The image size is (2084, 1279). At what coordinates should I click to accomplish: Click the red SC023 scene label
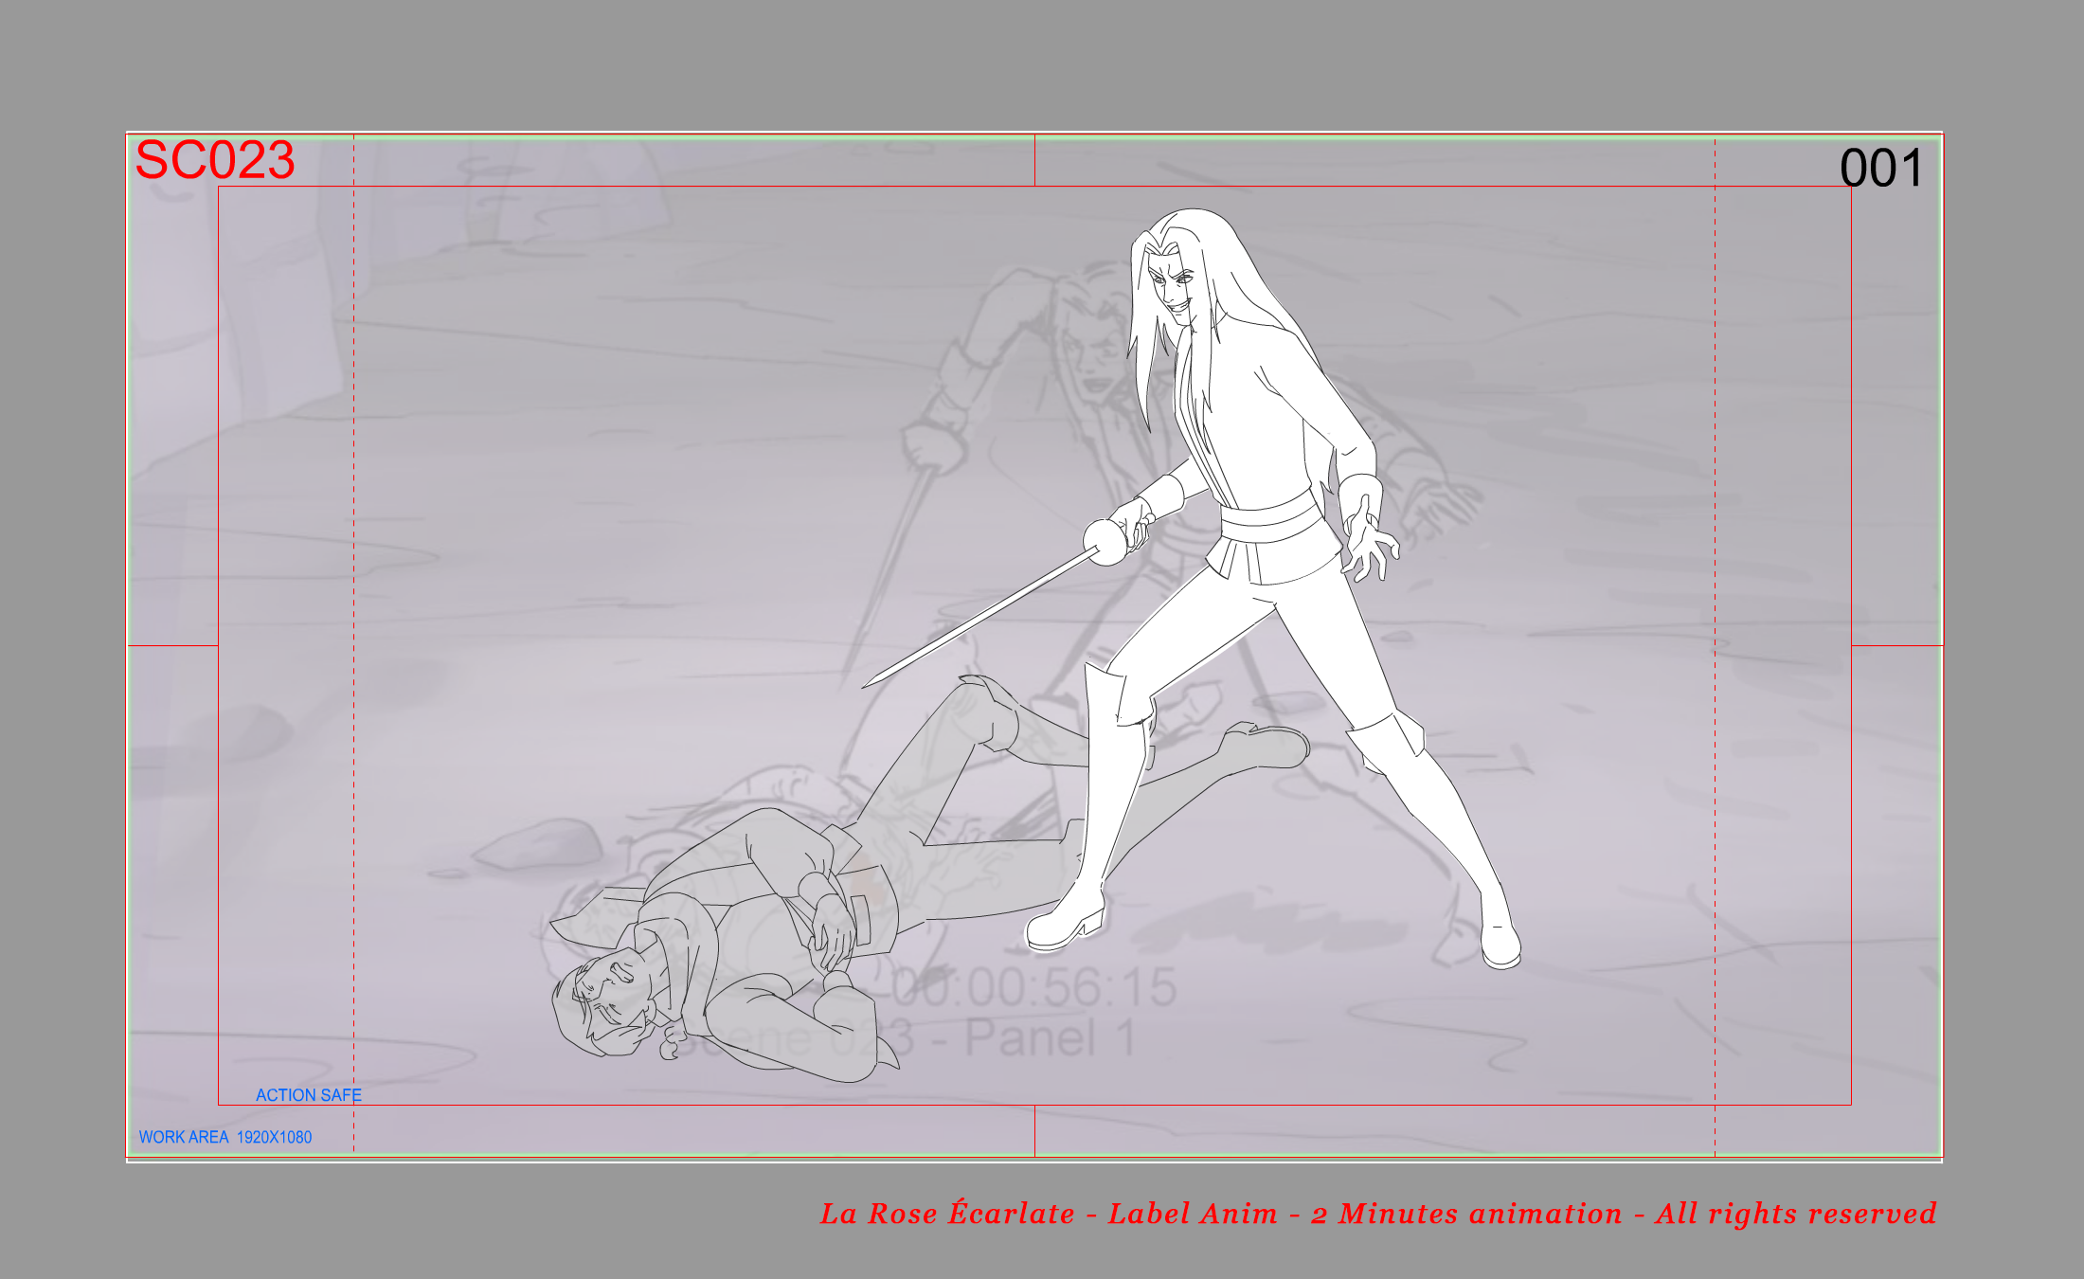[x=215, y=160]
